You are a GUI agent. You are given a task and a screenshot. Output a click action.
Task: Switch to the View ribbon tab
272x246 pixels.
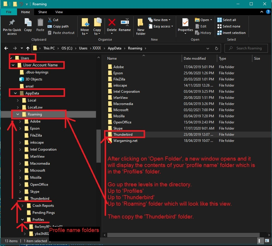[59, 12]
